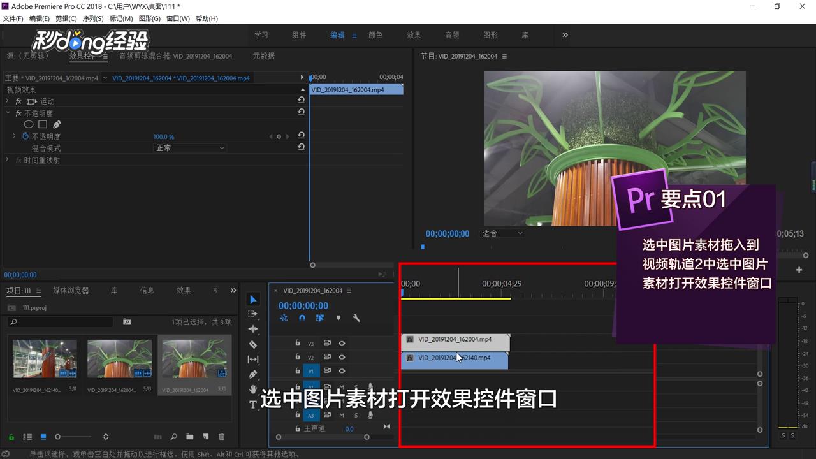Viewport: 816px width, 459px height.
Task: Open sort icons menu in project panel
Action: click(x=106, y=437)
